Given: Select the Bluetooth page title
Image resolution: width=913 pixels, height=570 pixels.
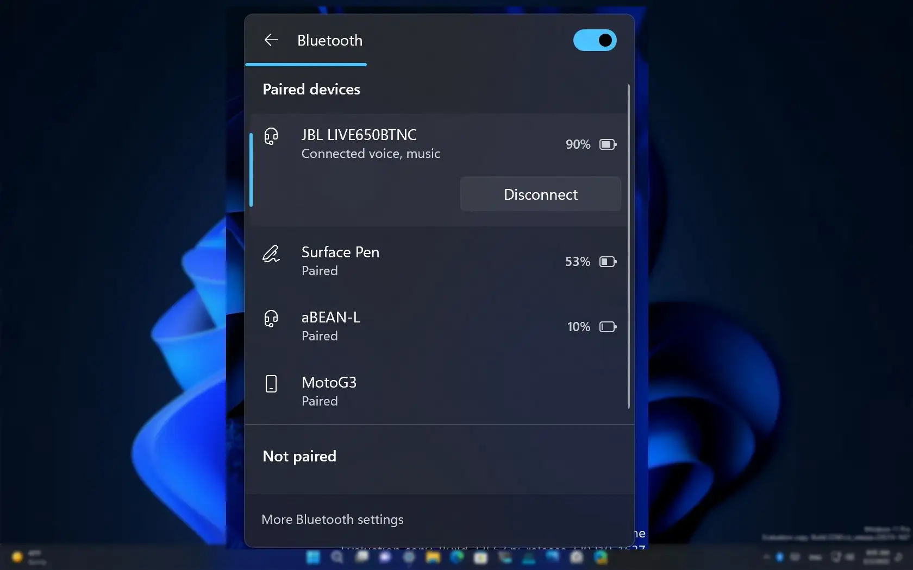Looking at the screenshot, I should tap(329, 40).
